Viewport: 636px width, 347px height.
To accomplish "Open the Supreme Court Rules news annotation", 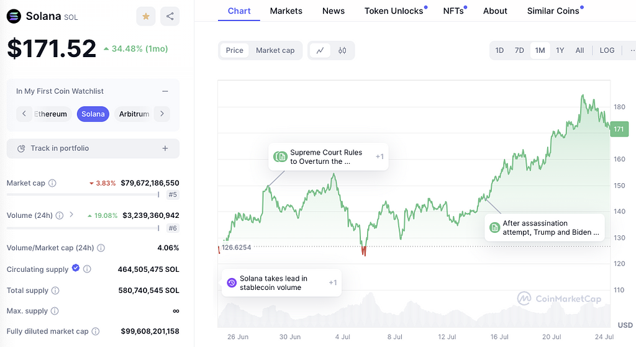I will click(x=328, y=157).
